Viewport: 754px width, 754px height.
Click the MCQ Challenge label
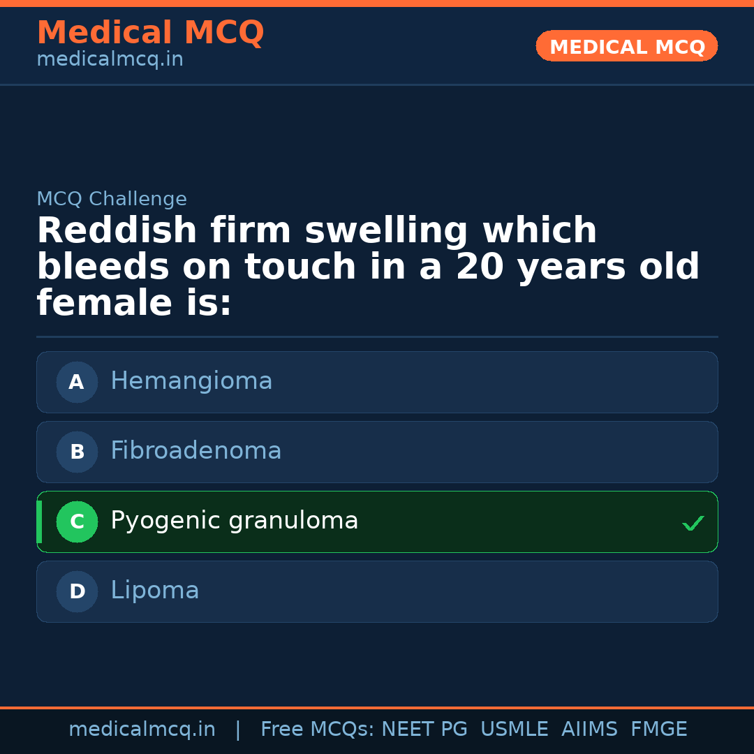(x=112, y=199)
